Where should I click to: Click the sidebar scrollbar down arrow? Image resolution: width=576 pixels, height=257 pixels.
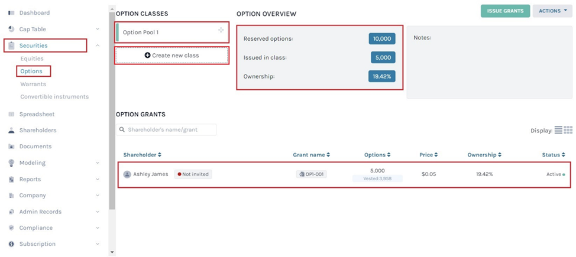pos(112,252)
